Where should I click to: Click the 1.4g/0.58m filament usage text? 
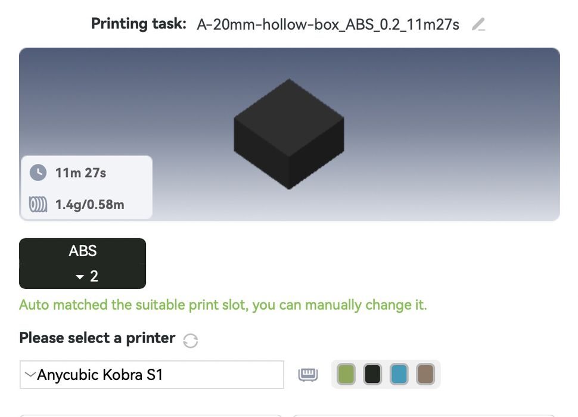pyautogui.click(x=89, y=205)
